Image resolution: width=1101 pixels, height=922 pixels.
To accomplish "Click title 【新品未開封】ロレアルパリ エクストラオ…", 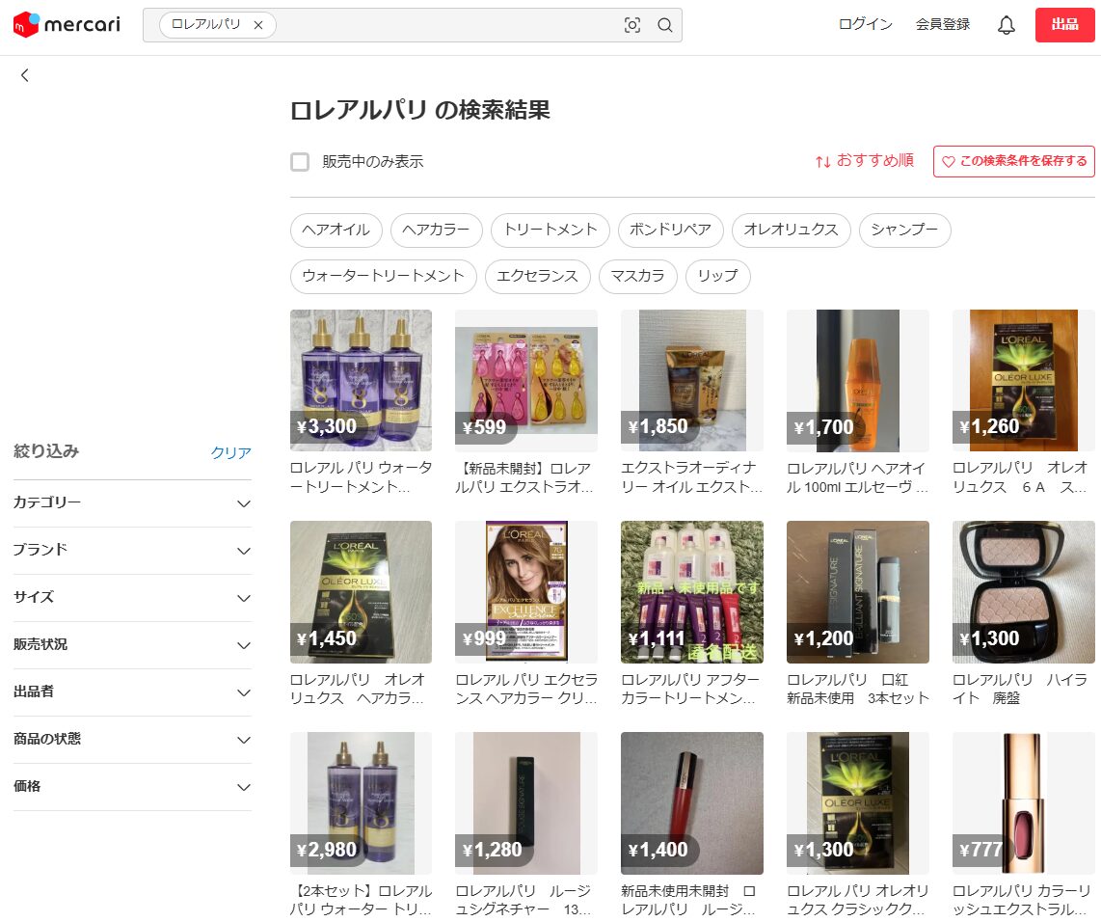I will click(x=525, y=477).
